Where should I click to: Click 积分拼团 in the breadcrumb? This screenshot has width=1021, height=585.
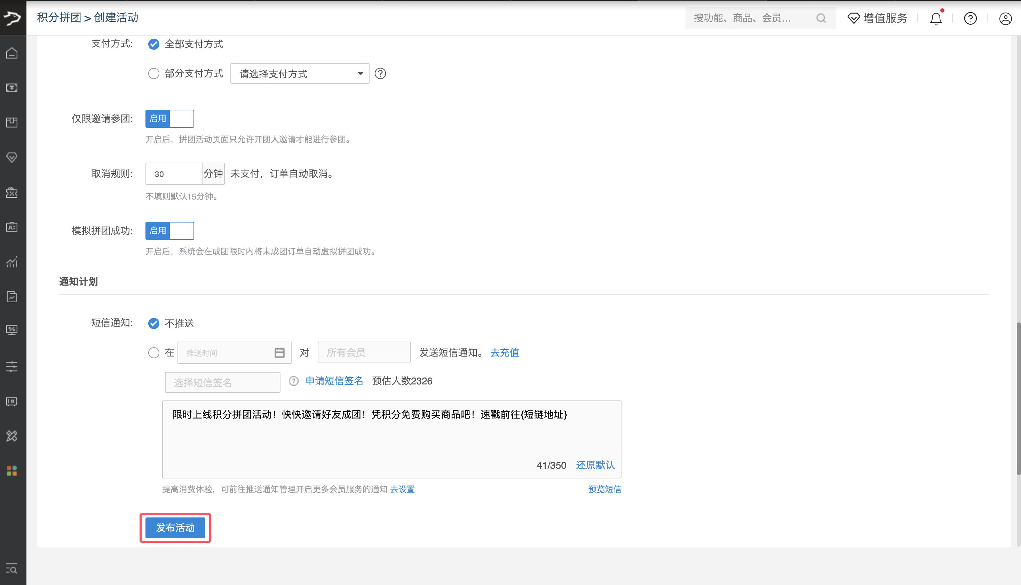[x=59, y=18]
